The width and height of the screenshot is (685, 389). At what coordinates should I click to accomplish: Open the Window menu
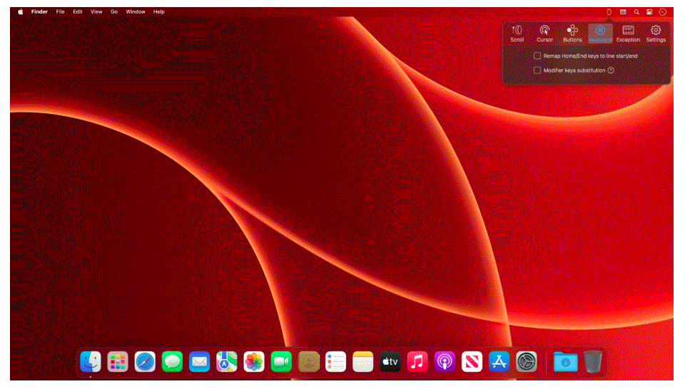point(136,12)
